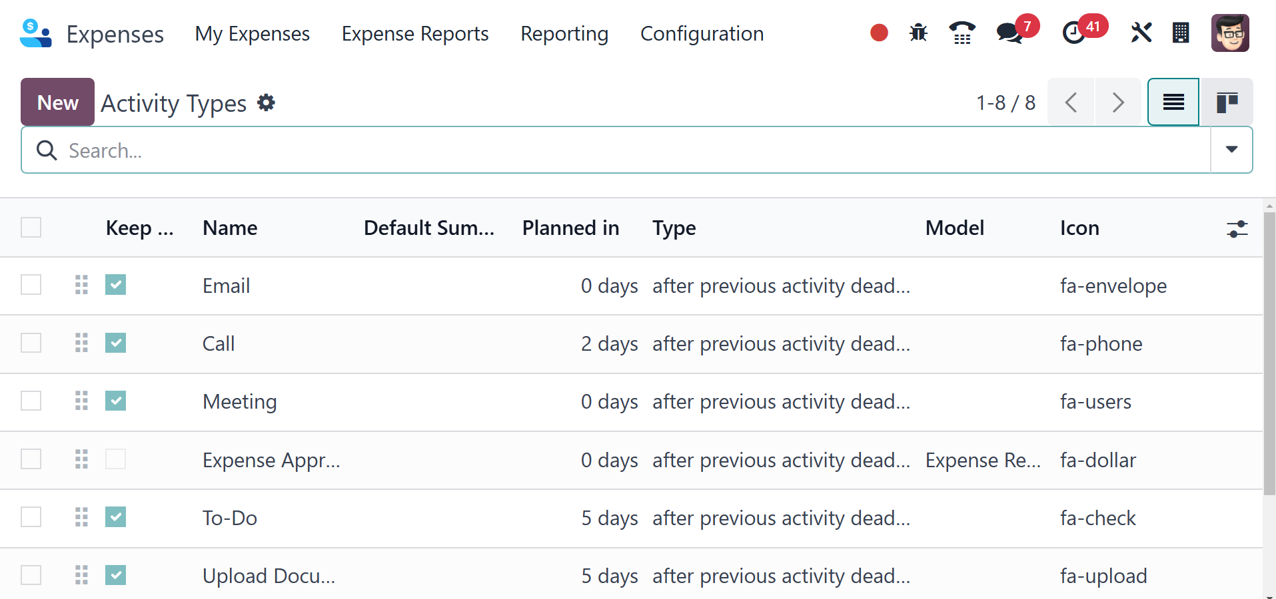Switch to Kanban view
The height and width of the screenshot is (599, 1276).
(1227, 102)
